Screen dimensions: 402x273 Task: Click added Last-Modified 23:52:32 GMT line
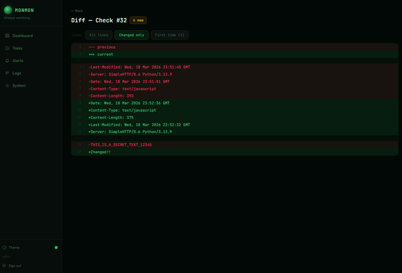(235, 125)
